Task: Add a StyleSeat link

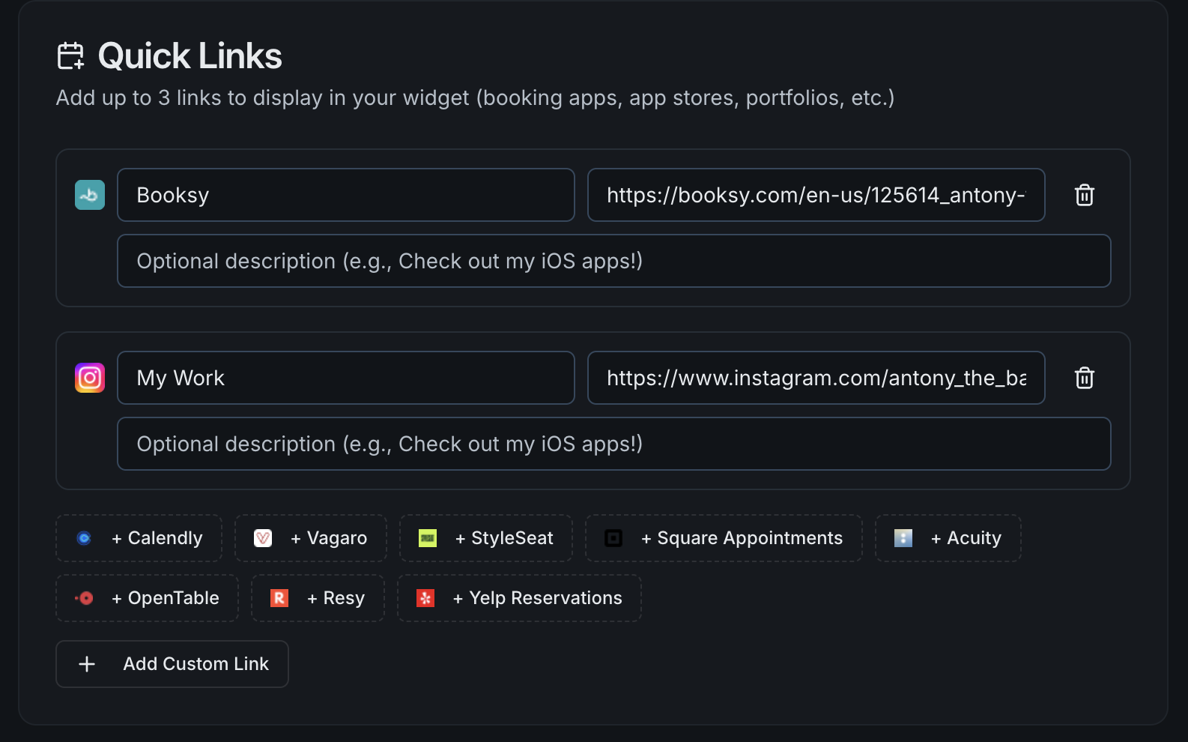Action: tap(486, 538)
